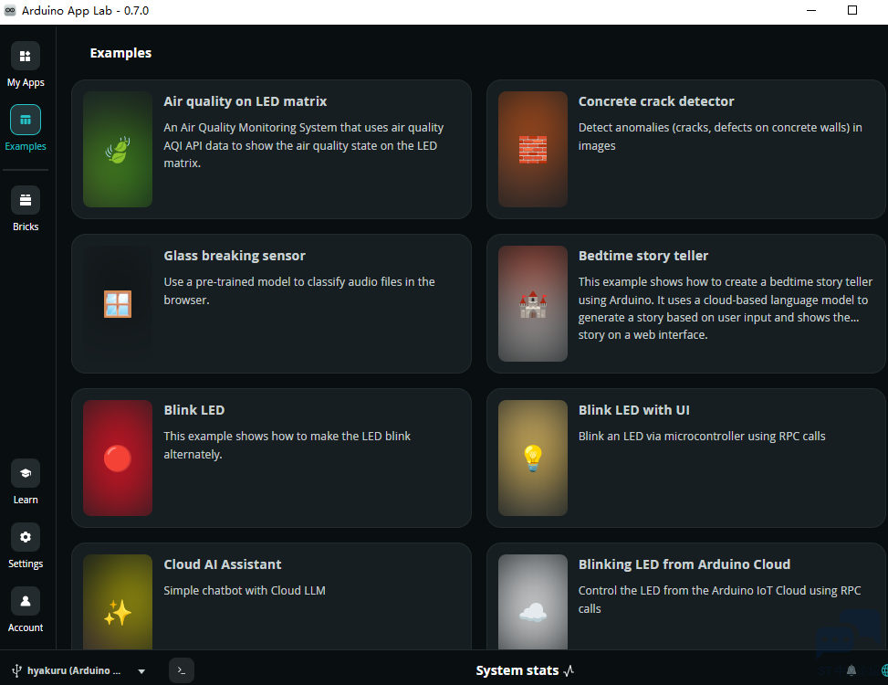Open Blinking LED from Arduino Cloud title

(684, 564)
